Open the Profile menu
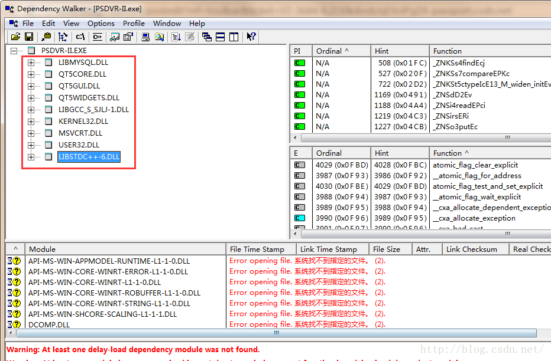This screenshot has width=551, height=361. click(x=134, y=24)
